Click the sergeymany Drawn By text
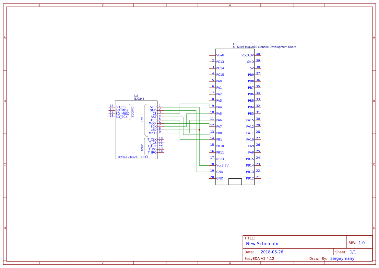 (342, 258)
